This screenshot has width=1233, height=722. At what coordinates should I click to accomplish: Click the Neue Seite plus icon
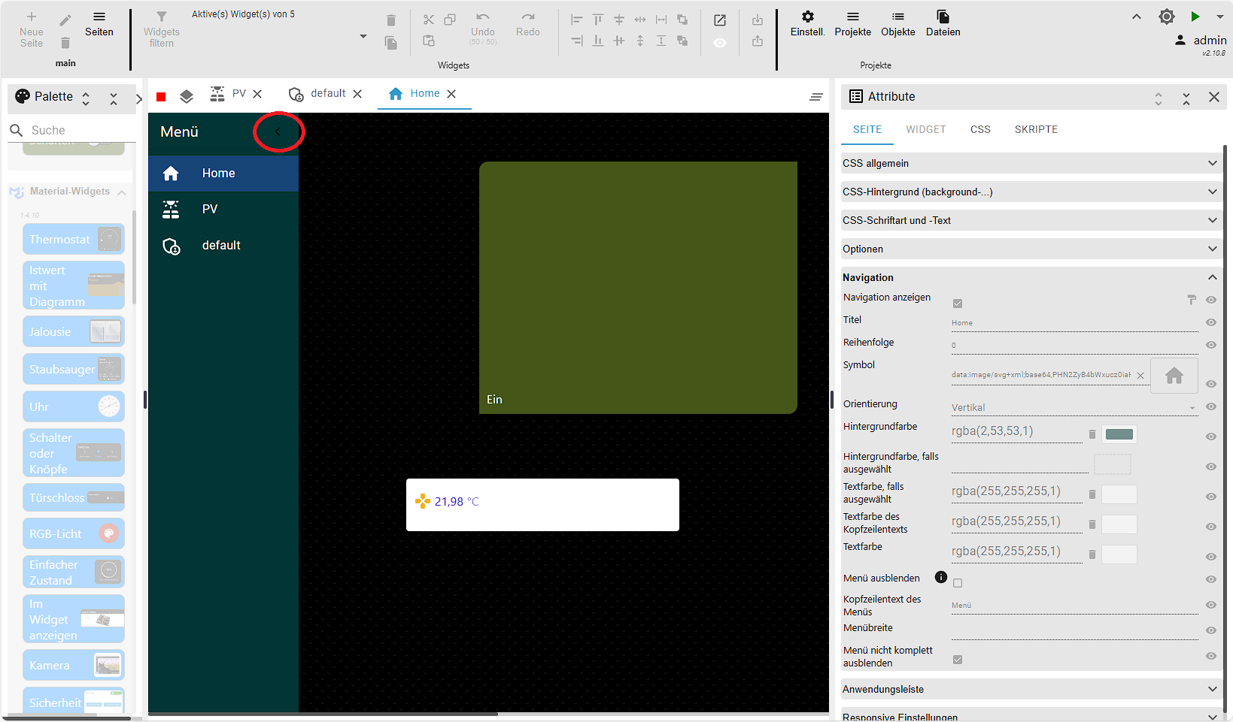[32, 17]
